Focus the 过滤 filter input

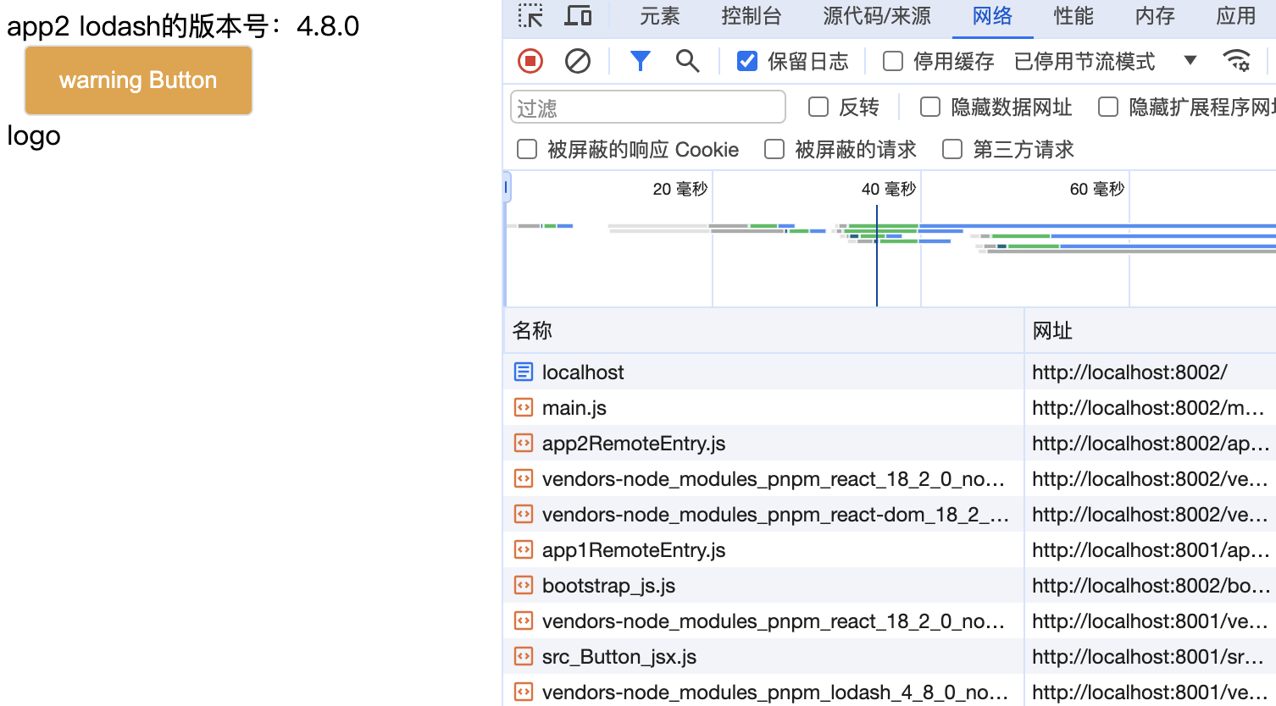tap(648, 108)
